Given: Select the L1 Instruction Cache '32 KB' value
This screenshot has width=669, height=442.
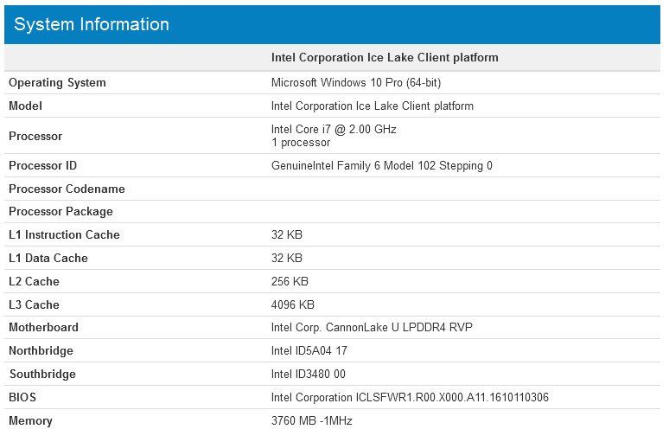Looking at the screenshot, I should (x=286, y=234).
